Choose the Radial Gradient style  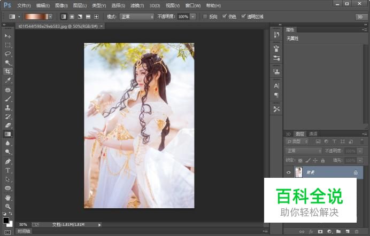72,17
